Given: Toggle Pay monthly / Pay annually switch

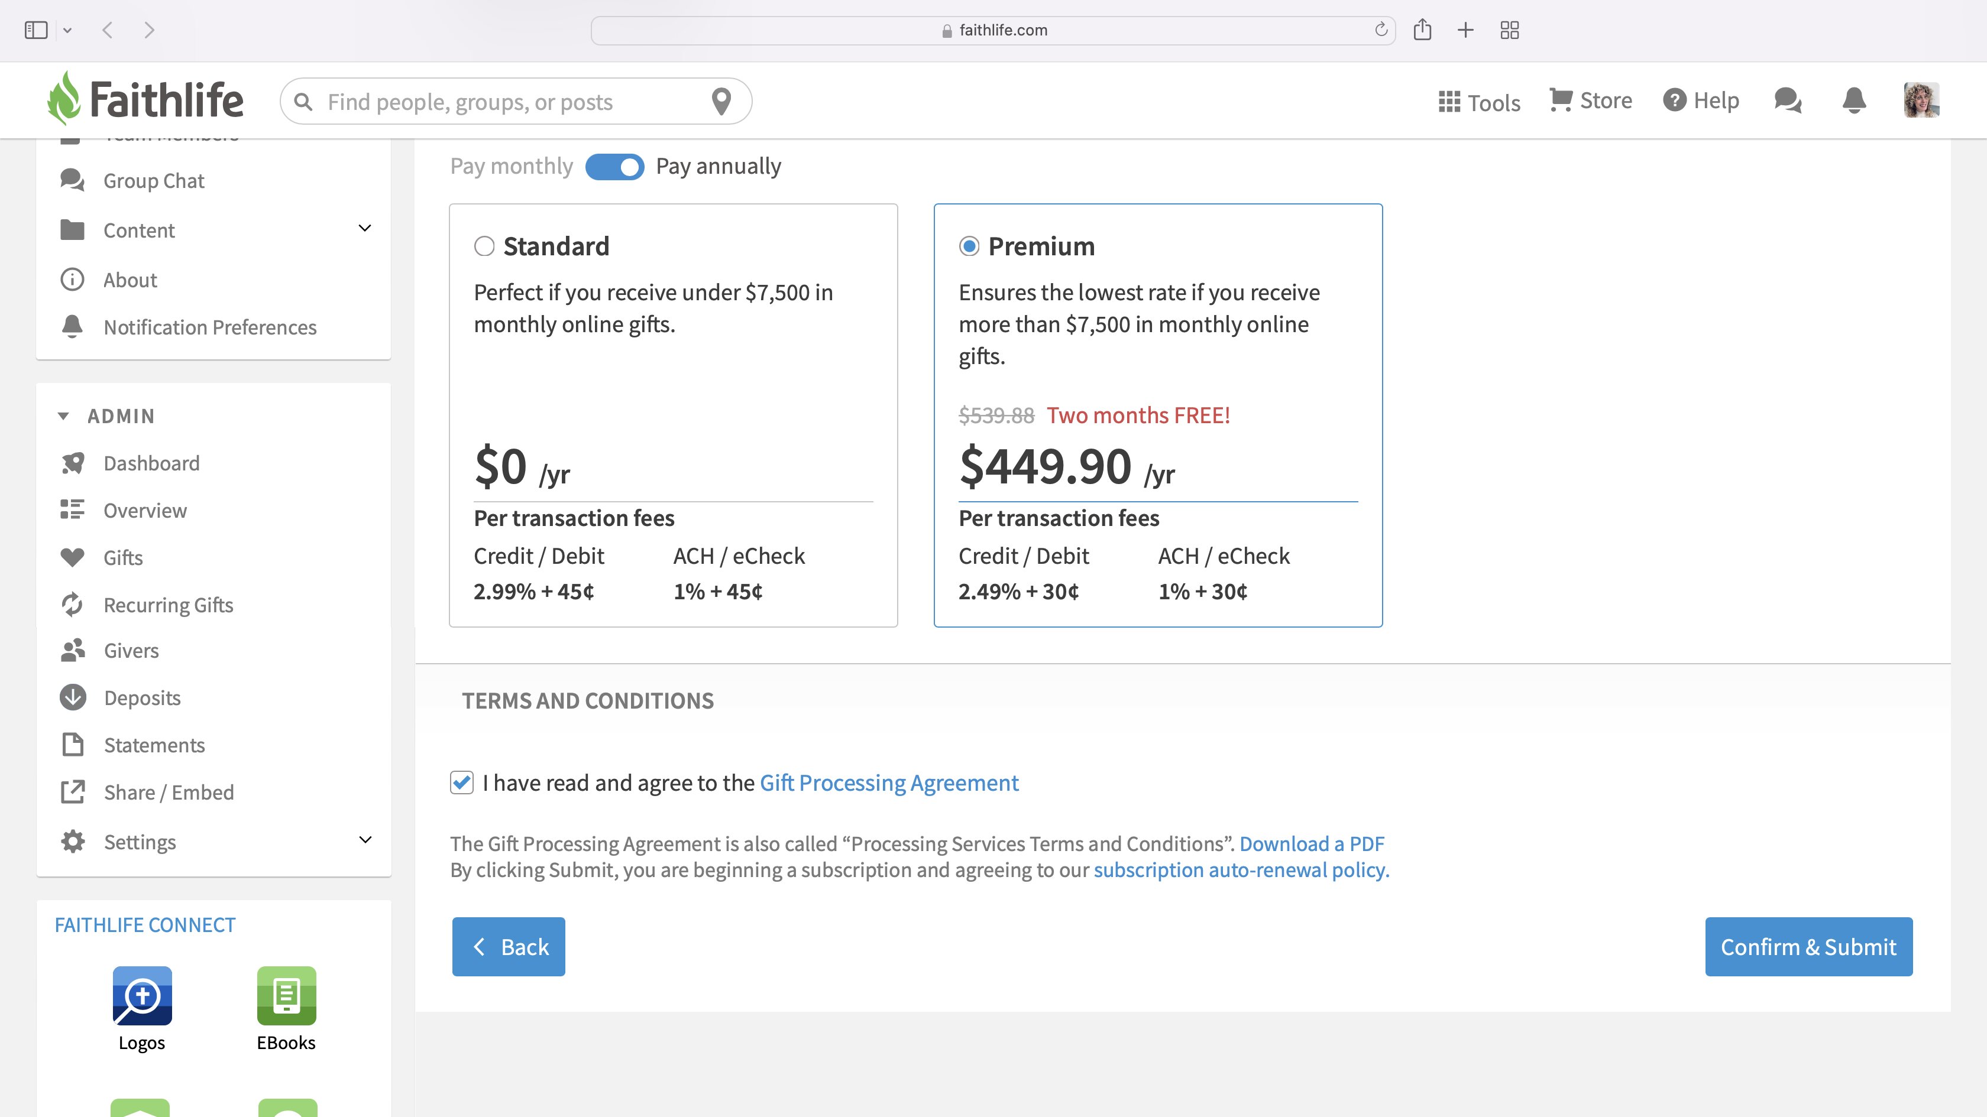Looking at the screenshot, I should click(x=615, y=167).
